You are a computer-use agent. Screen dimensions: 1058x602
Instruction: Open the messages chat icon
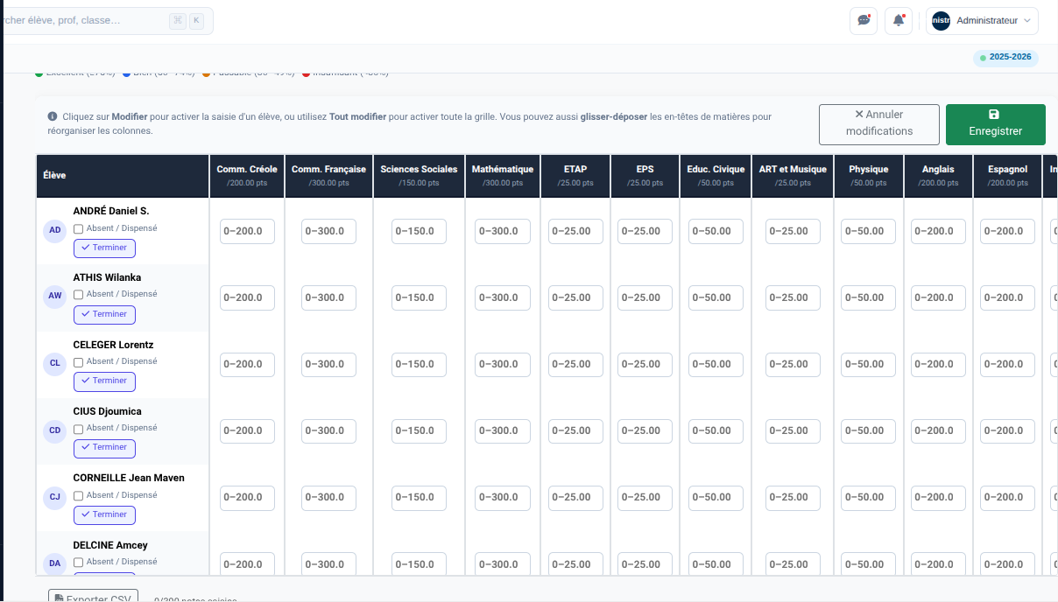(x=864, y=20)
